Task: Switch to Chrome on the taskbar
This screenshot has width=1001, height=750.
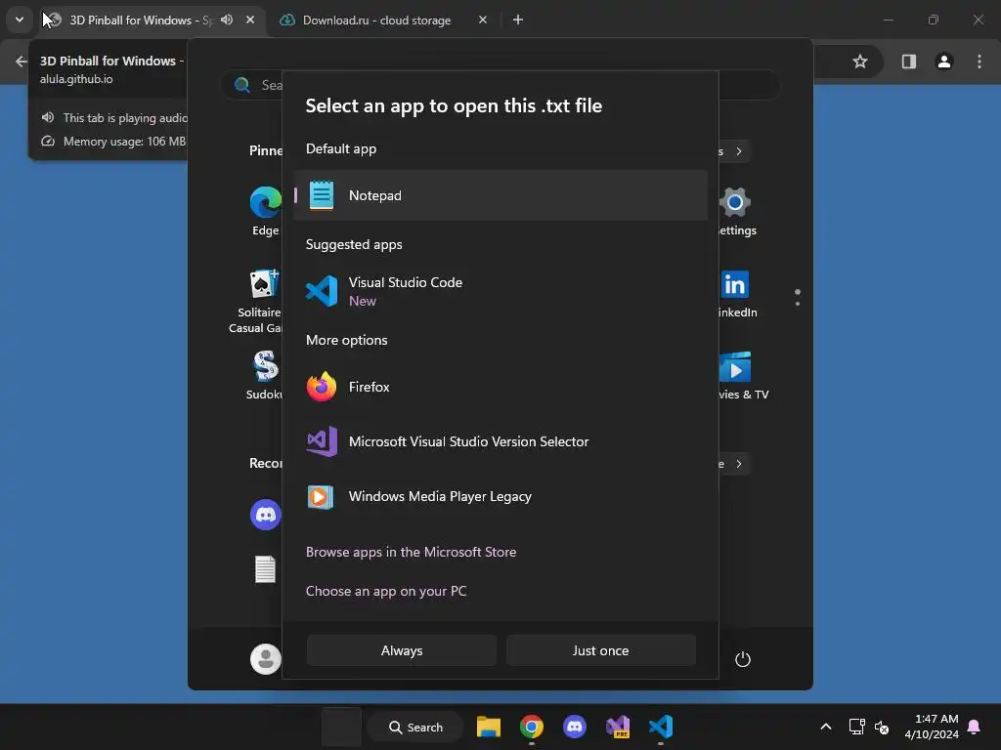Action: [531, 727]
